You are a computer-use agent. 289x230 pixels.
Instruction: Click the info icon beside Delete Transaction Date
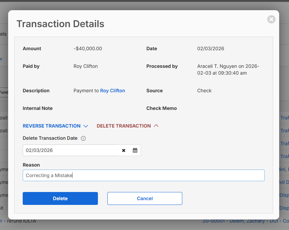83,138
